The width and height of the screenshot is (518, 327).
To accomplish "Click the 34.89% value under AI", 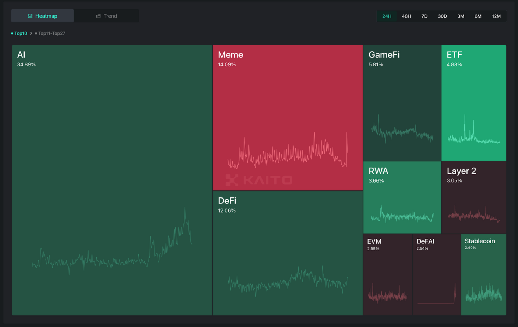I will [26, 64].
